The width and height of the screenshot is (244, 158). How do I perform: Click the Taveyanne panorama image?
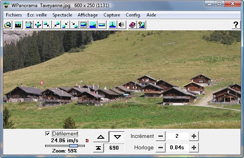tap(122, 80)
